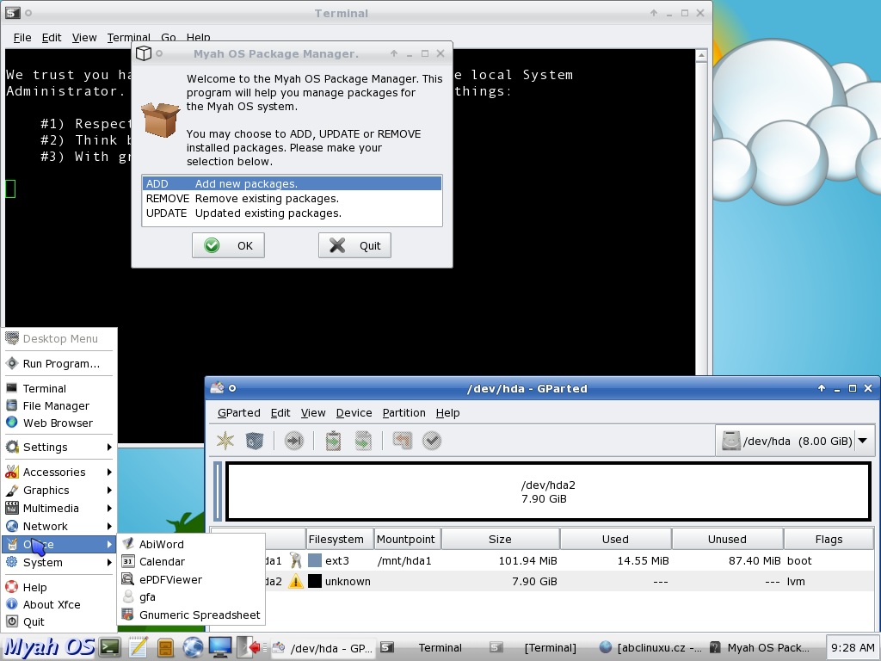Click the New partition star icon in GParted
This screenshot has height=661, width=881.
pyautogui.click(x=225, y=441)
